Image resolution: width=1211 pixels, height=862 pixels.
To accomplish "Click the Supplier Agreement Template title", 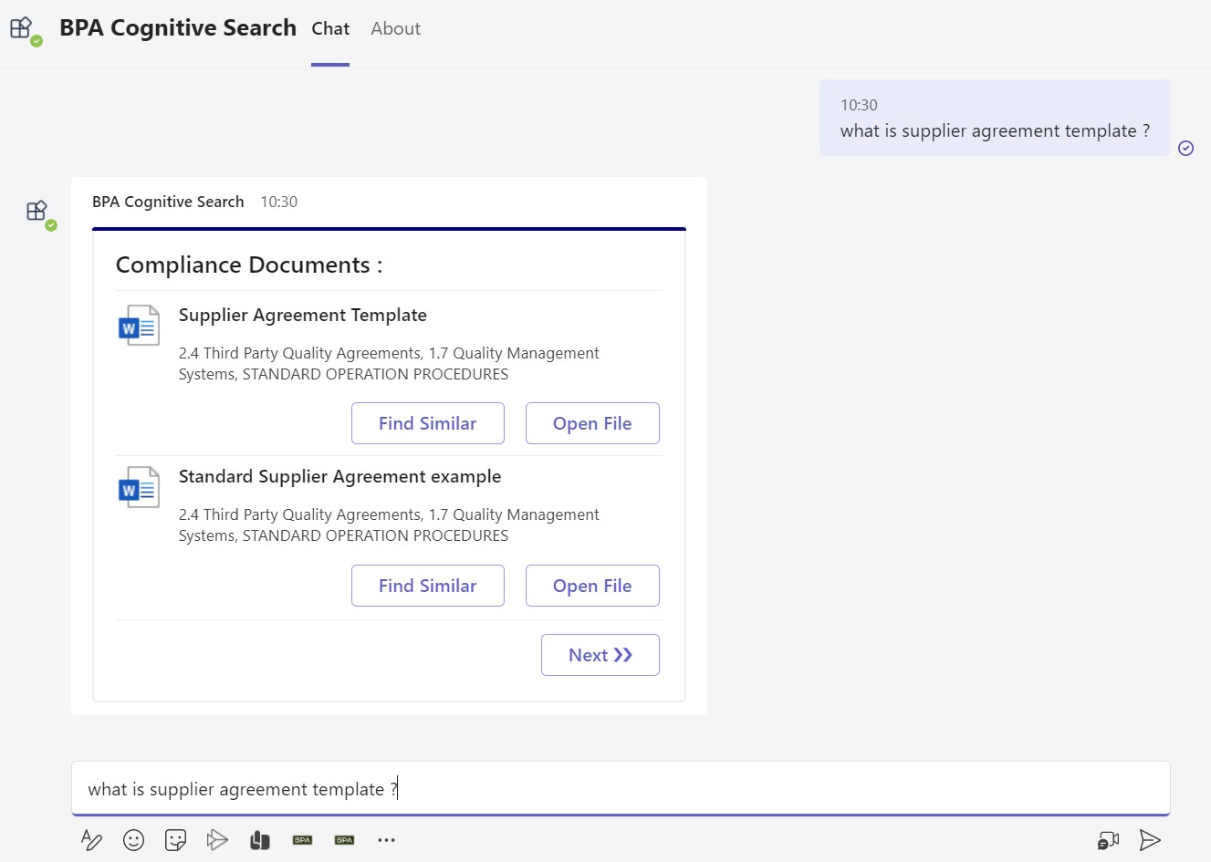I will (x=303, y=316).
